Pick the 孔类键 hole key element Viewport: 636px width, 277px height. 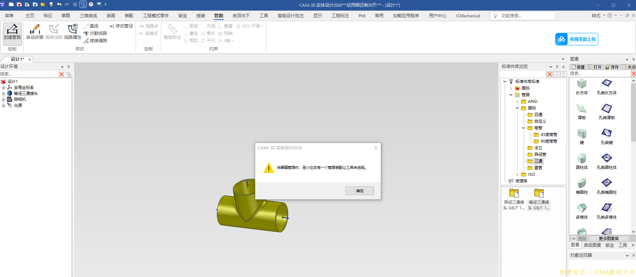click(607, 137)
